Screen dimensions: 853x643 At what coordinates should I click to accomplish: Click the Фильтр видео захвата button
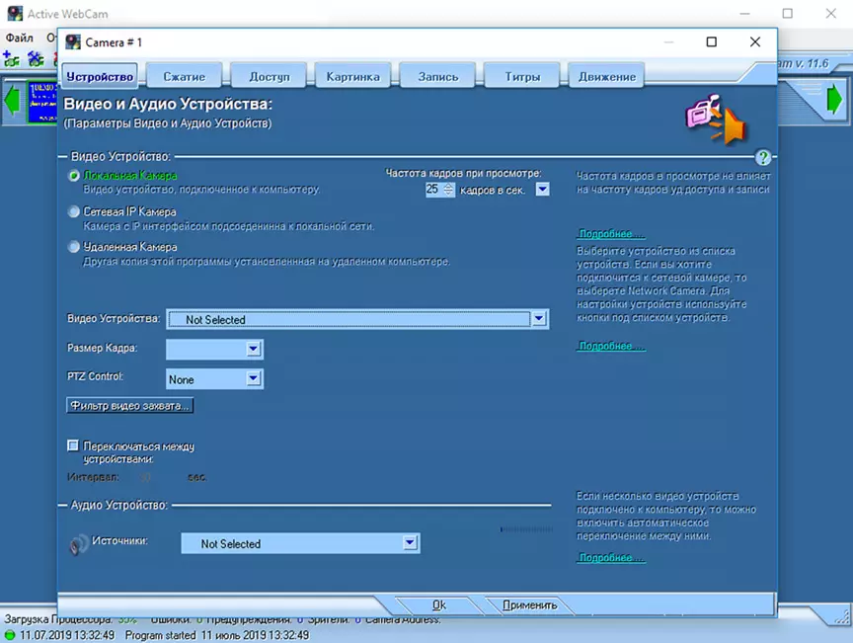click(x=129, y=406)
